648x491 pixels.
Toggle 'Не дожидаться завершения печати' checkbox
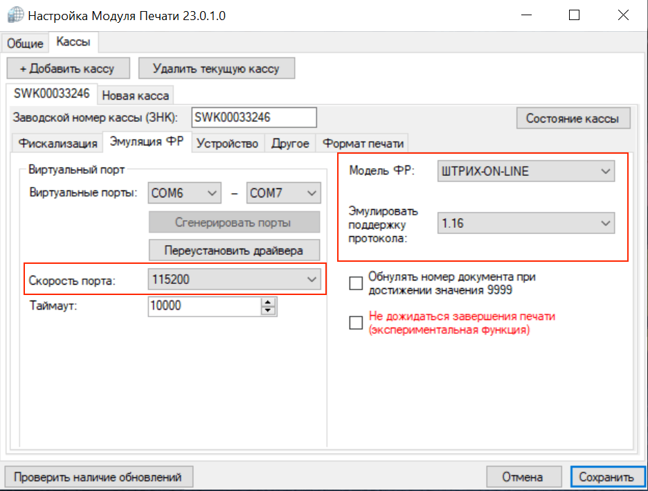point(356,323)
